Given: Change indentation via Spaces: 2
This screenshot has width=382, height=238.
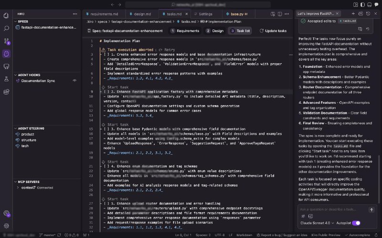Looking at the screenshot, I should coord(203,235).
